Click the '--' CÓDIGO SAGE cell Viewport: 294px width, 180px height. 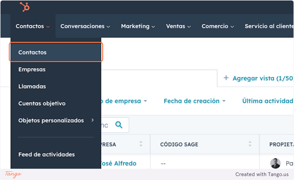click(163, 164)
